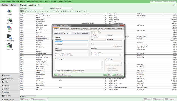Click the Abbrechen button
The image size is (177, 101).
[118, 75]
